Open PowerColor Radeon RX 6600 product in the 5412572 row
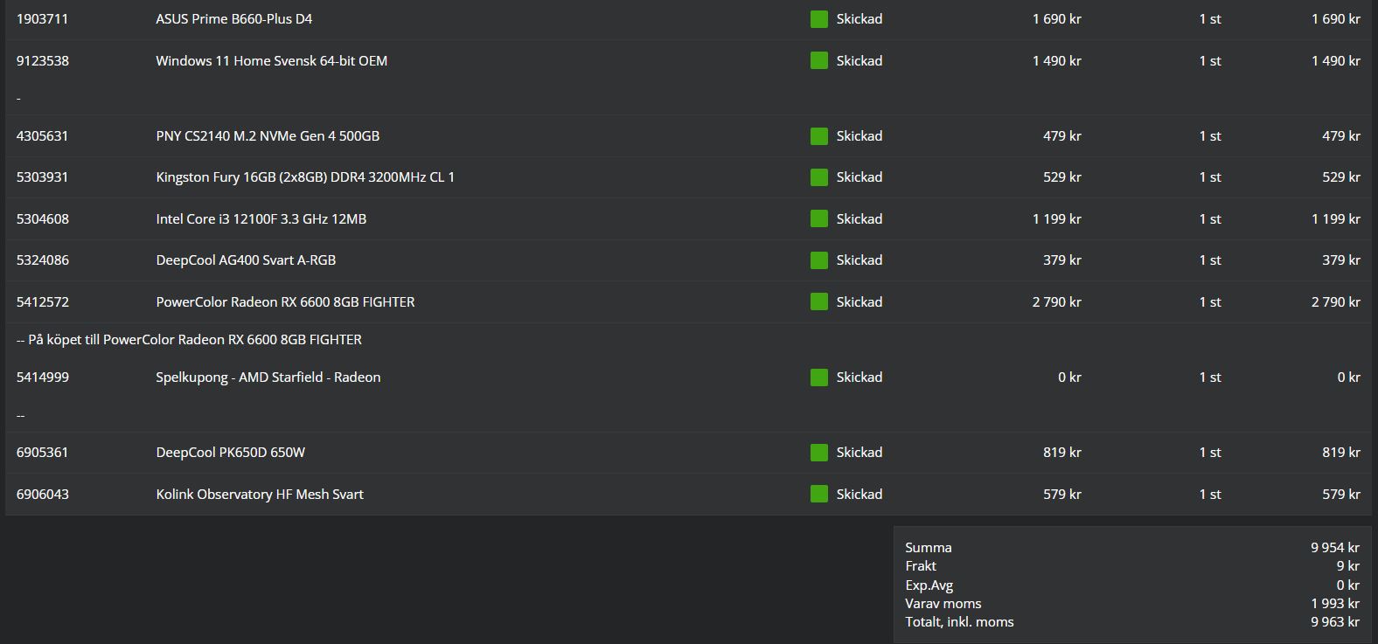1378x644 pixels. (285, 301)
